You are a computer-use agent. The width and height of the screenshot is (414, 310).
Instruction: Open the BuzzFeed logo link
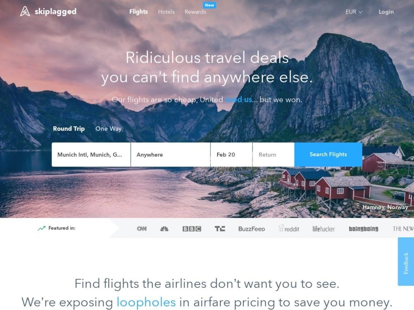(252, 229)
